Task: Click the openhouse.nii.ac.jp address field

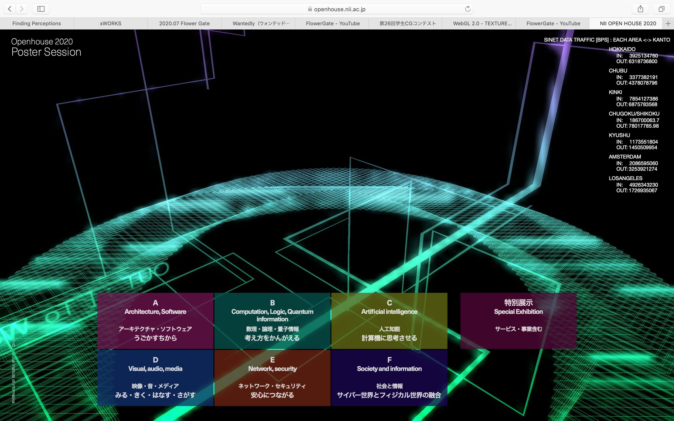Action: point(339,9)
